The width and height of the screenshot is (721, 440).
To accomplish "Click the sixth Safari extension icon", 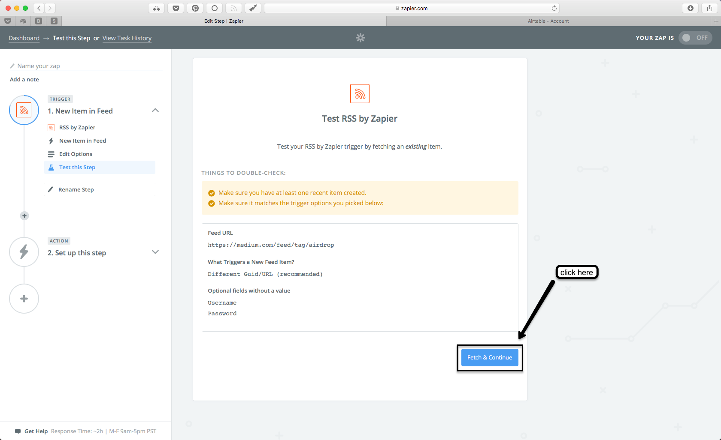I will click(253, 8).
